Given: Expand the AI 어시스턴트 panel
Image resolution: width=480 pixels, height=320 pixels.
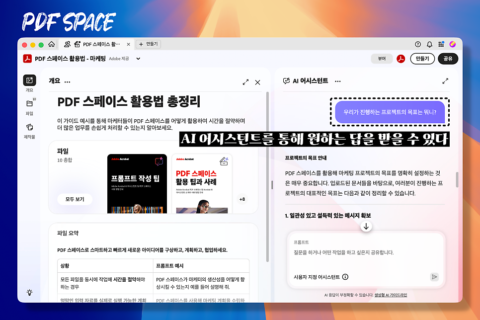Looking at the screenshot, I should pos(445,81).
